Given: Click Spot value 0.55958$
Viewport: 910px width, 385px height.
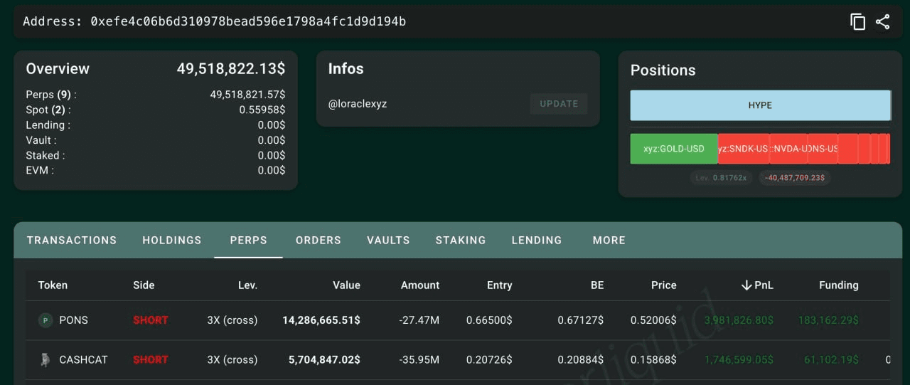Looking at the screenshot, I should (x=262, y=110).
